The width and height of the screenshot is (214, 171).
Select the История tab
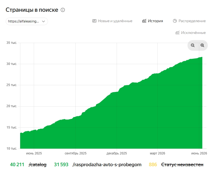[153, 21]
